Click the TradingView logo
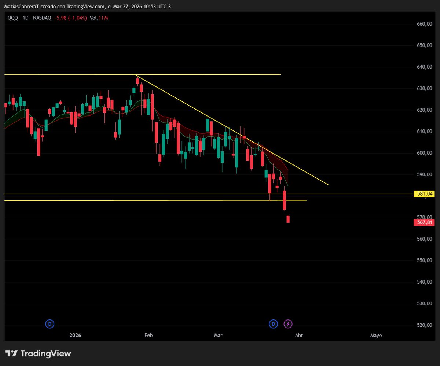 pyautogui.click(x=38, y=354)
